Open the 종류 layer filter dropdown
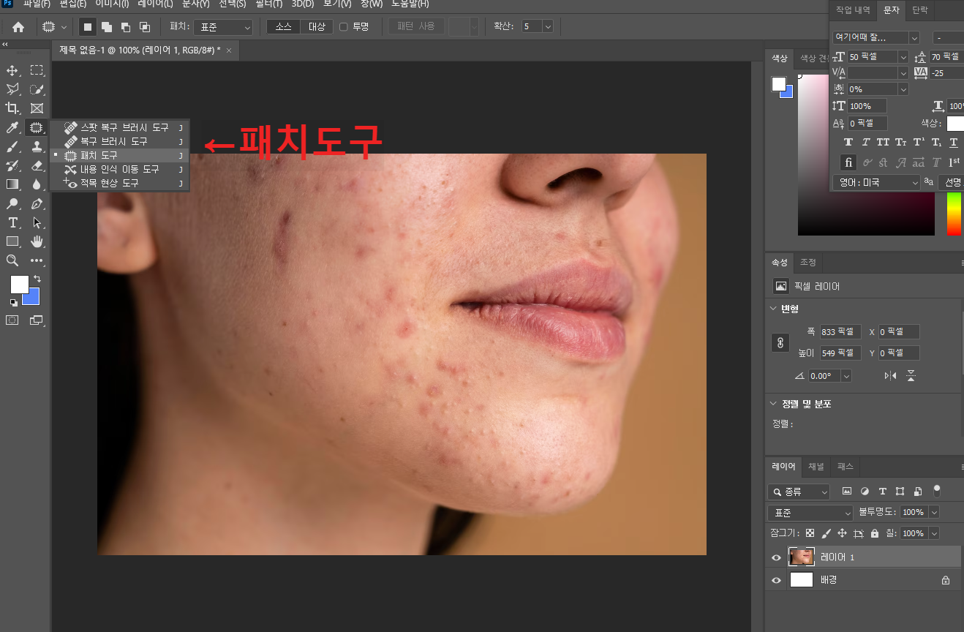This screenshot has height=632, width=964. [x=799, y=492]
